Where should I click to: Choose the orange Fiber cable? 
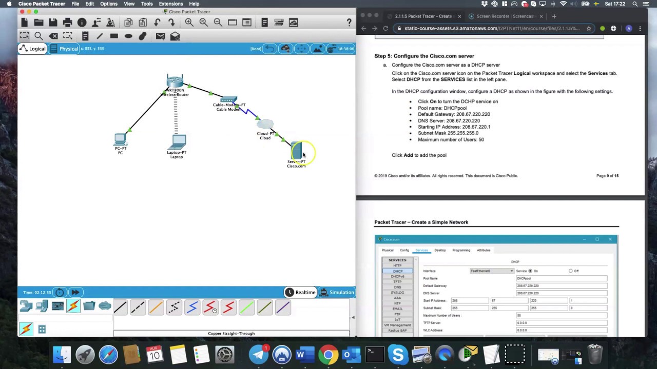pos(156,307)
